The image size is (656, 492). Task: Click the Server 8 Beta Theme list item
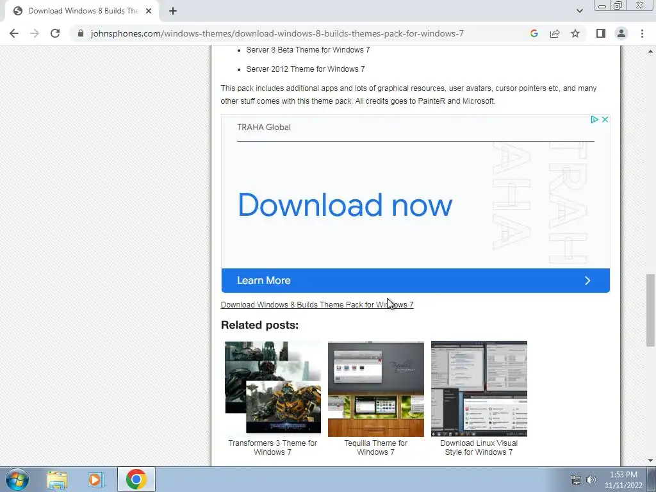click(x=308, y=50)
